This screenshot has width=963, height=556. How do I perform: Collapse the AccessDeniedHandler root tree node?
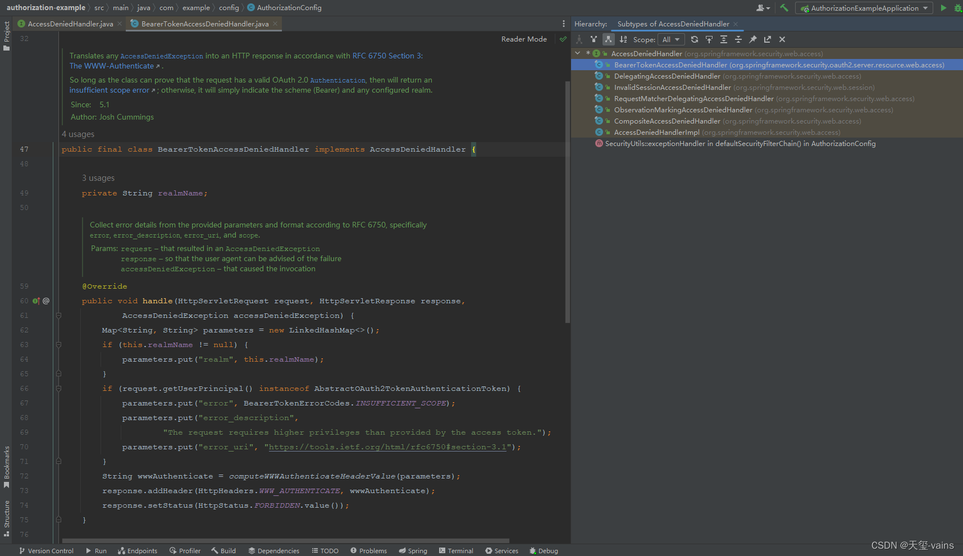click(578, 53)
